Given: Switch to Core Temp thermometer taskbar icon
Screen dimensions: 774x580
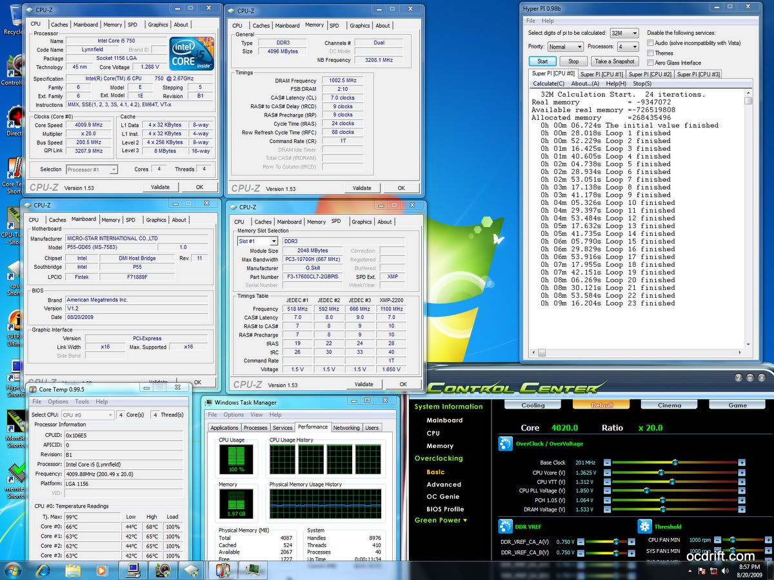Looking at the screenshot, I should click(223, 570).
